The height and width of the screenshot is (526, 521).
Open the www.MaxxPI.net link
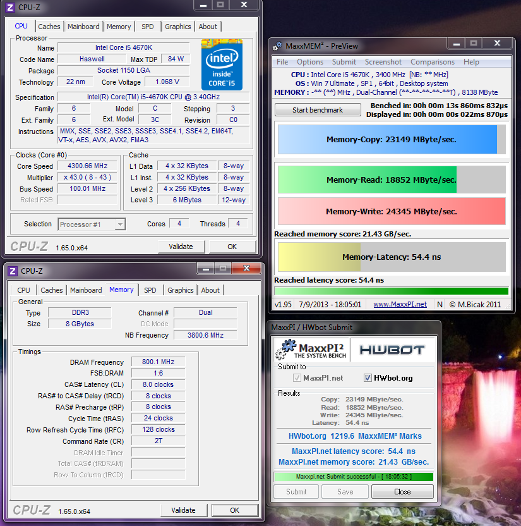(400, 305)
